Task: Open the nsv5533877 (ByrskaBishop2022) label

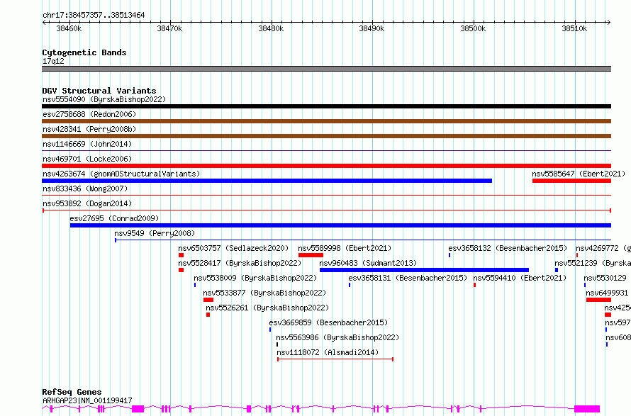Action: point(264,293)
